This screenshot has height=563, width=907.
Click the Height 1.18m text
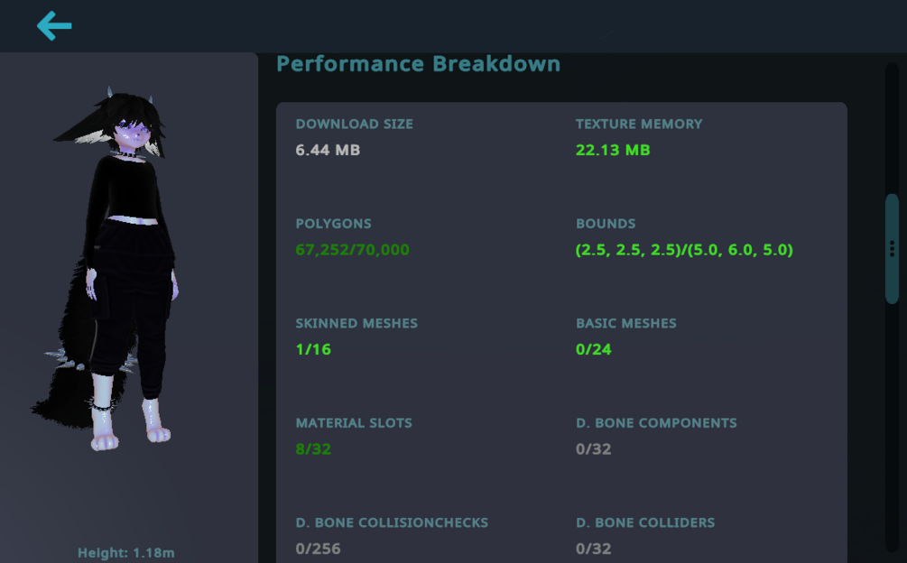pyautogui.click(x=125, y=553)
